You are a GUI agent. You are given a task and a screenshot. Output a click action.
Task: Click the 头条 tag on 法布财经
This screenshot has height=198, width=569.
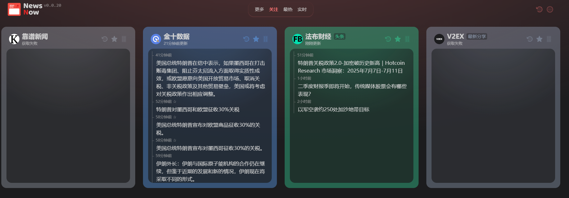[x=340, y=36]
